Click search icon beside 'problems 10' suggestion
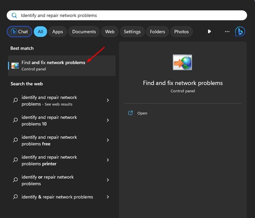The width and height of the screenshot is (255, 218). (x=15, y=120)
